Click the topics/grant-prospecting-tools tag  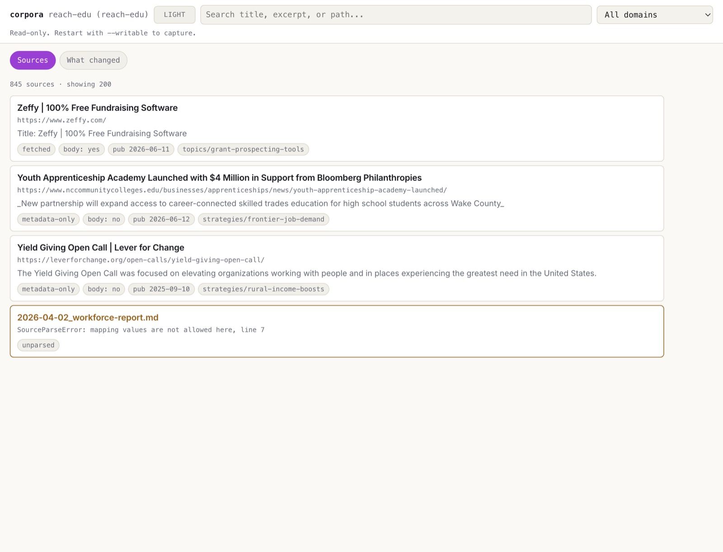(243, 149)
